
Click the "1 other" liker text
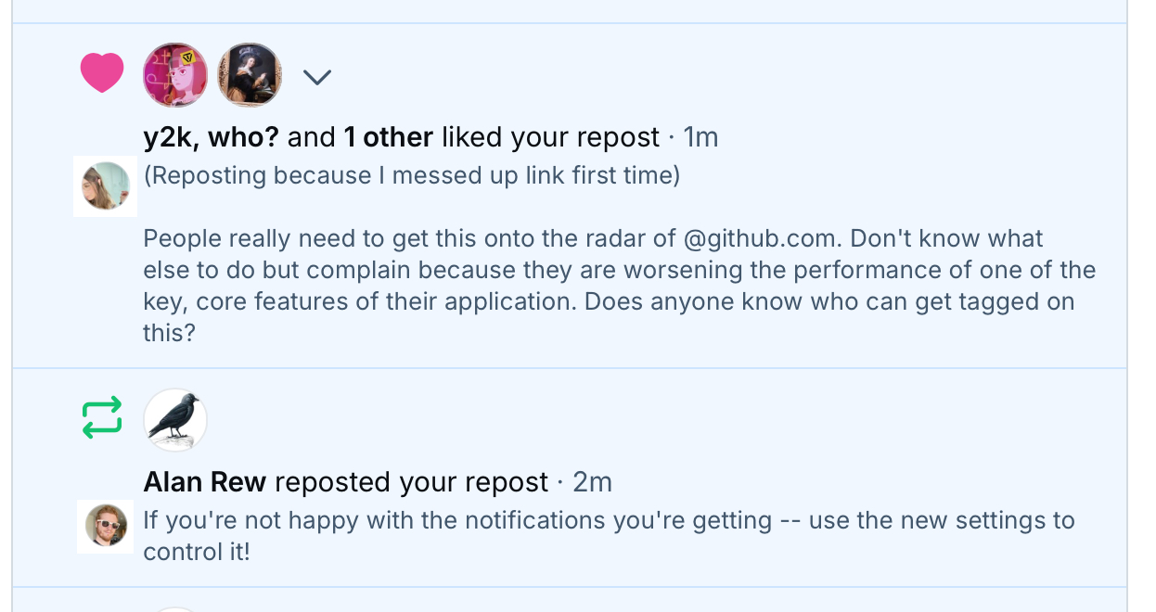point(388,137)
